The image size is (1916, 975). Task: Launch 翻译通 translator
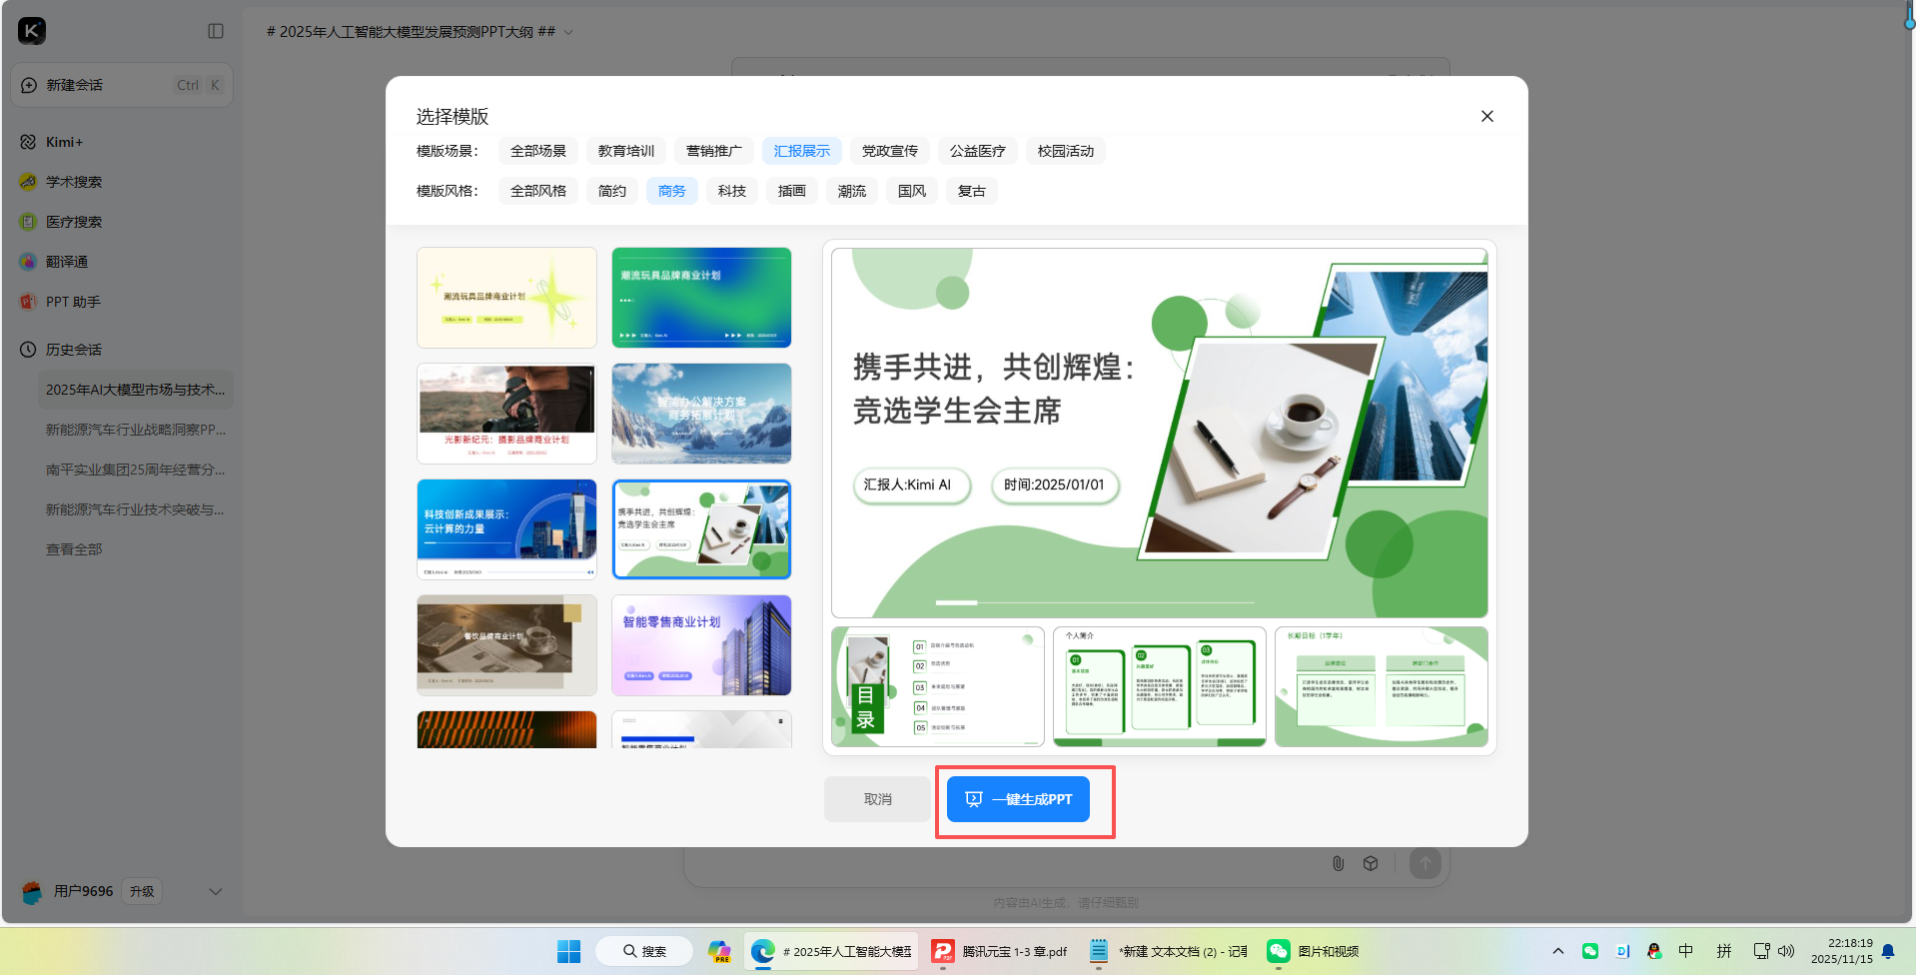point(70,261)
